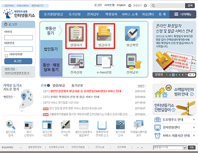Click the 전자신청 서명 pen icon
Screen dimensions: 198x153
(x=65, y=125)
